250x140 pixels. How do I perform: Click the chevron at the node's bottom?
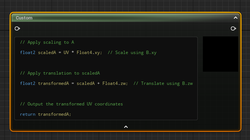click(126, 127)
